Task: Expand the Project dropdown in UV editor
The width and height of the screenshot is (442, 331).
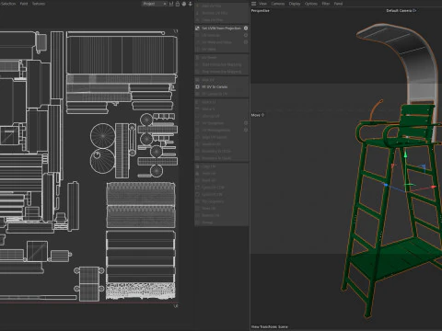Action: coord(155,4)
